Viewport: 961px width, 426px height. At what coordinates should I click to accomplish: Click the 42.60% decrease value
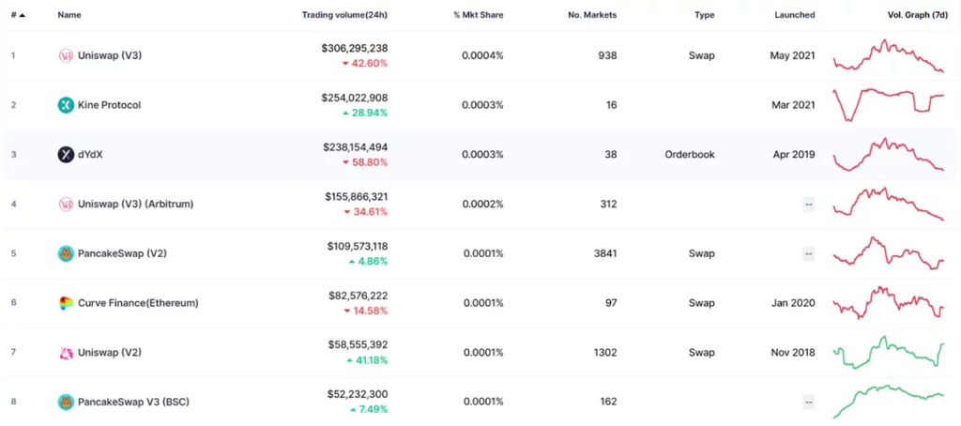365,64
